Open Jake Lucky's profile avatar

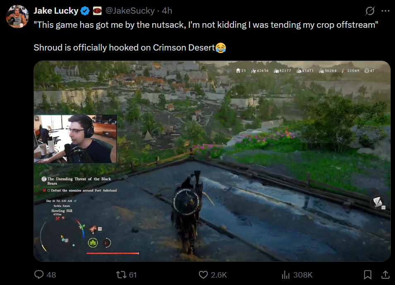pyautogui.click(x=17, y=17)
